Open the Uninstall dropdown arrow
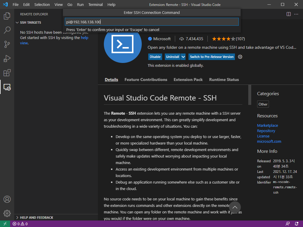Image resolution: width=303 pixels, height=227 pixels. [x=183, y=57]
